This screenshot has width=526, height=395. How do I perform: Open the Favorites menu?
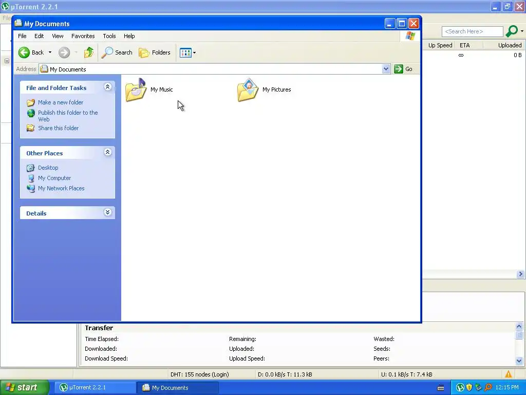pos(83,36)
